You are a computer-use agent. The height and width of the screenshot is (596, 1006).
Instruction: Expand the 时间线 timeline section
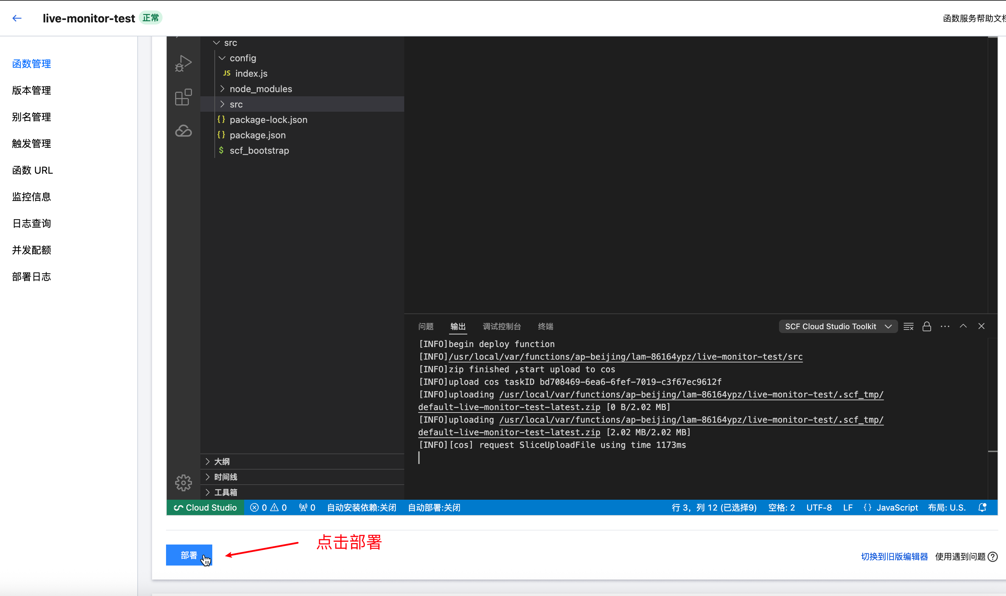click(225, 477)
